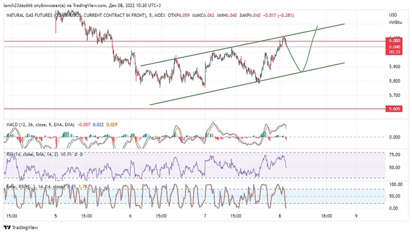Click the publication date Дек 08, 2022 10:20 UTC+3

coord(136,5)
